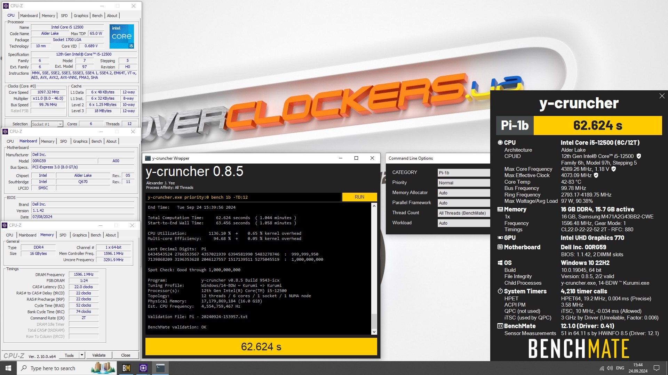The image size is (668, 375).
Task: Expand the CPU-Z Tools dropdown arrow
Action: tap(82, 355)
